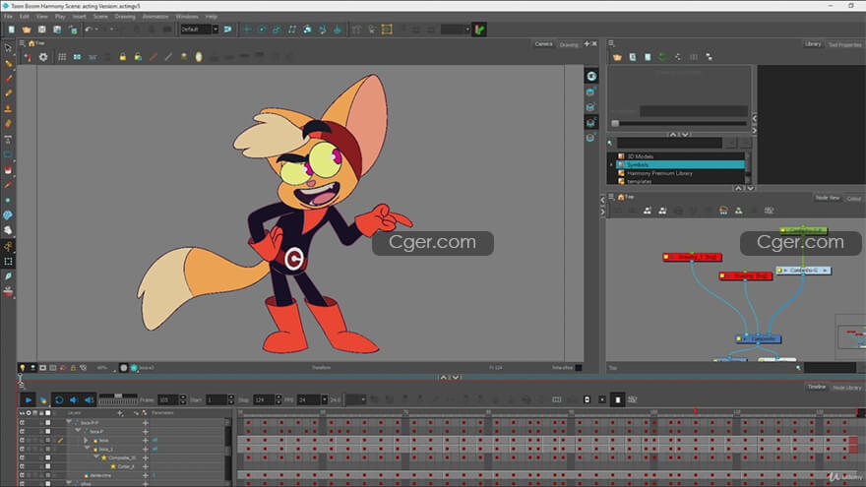Image resolution: width=866 pixels, height=487 pixels.
Task: Open the Drawing menu
Action: point(125,17)
